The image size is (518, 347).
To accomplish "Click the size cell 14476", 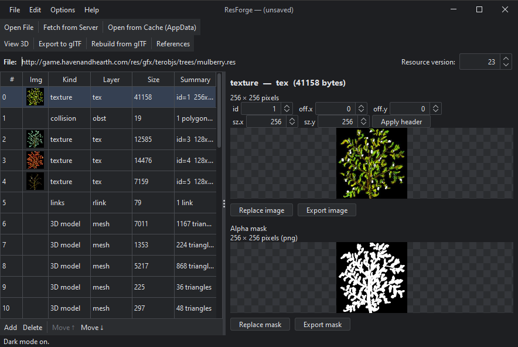I will 154,160.
